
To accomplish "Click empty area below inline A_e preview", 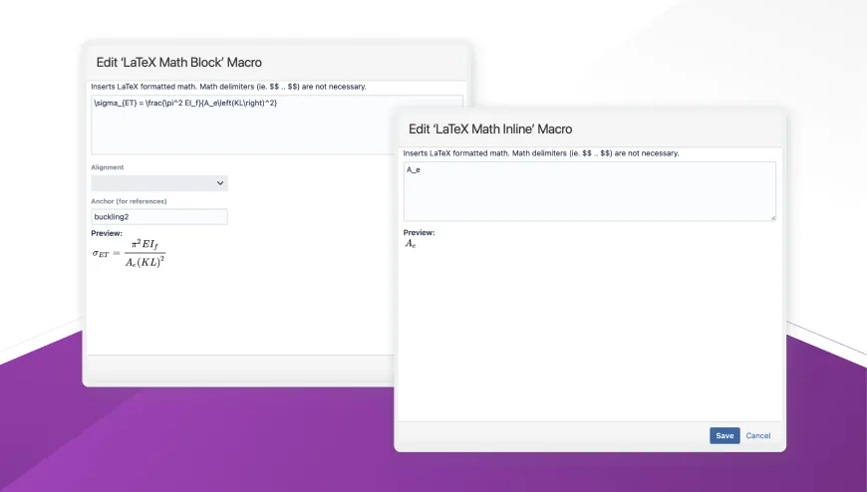I will [x=588, y=329].
